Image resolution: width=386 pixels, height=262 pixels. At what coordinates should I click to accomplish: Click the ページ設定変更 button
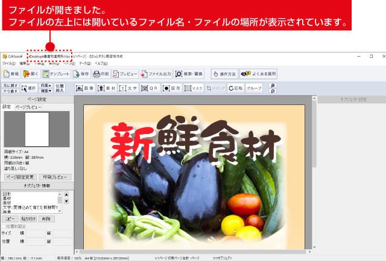[20, 177]
